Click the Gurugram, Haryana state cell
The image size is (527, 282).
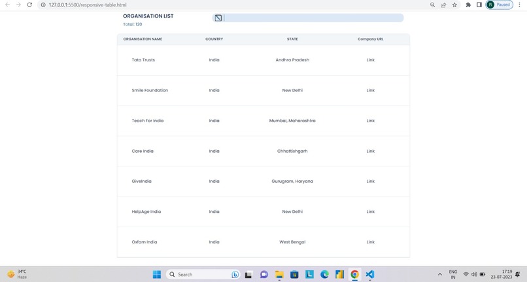point(292,181)
